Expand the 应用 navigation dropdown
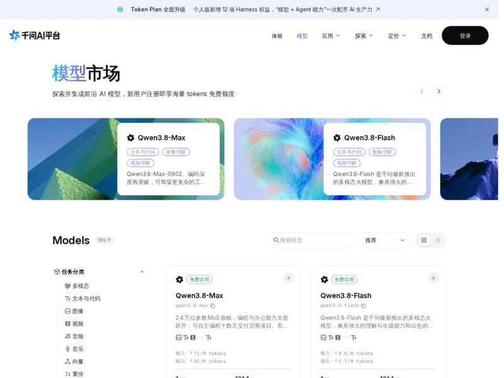 331,36
